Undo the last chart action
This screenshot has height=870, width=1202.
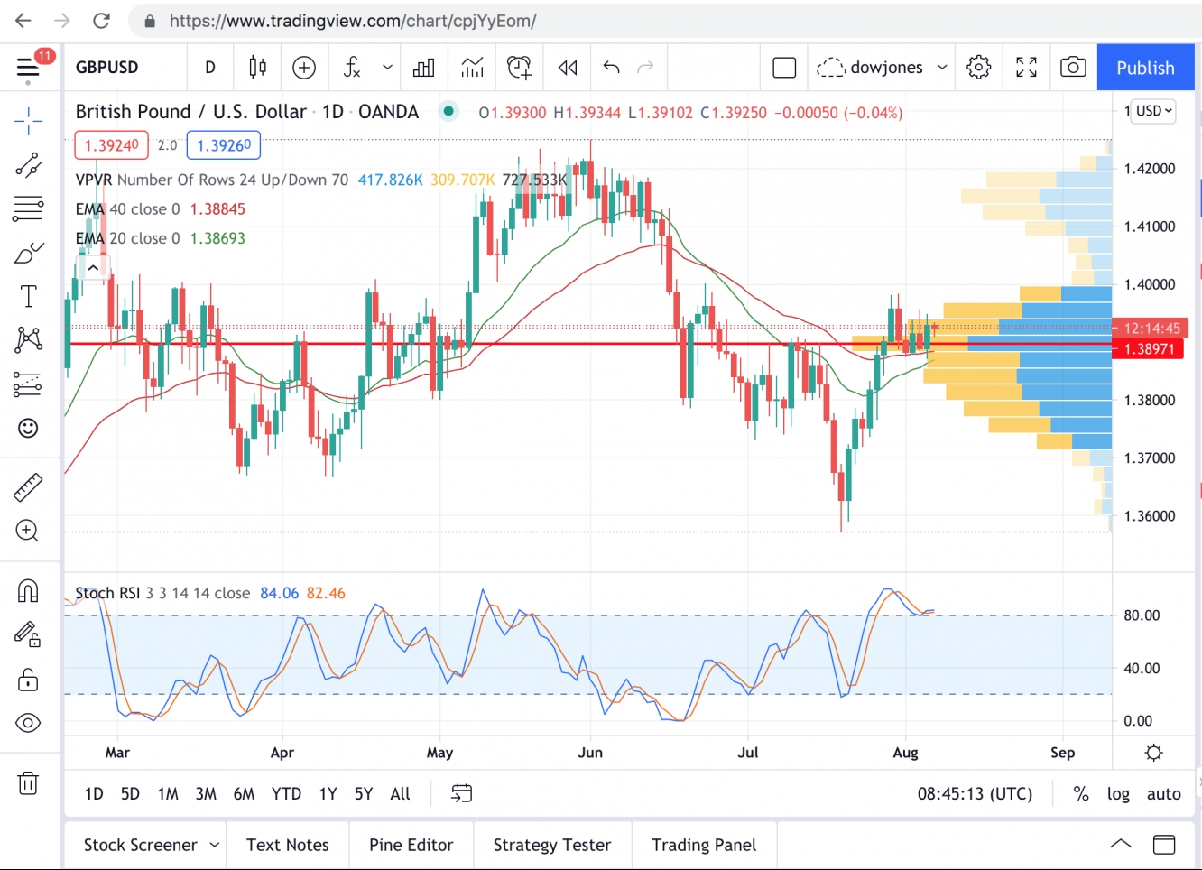click(x=612, y=68)
